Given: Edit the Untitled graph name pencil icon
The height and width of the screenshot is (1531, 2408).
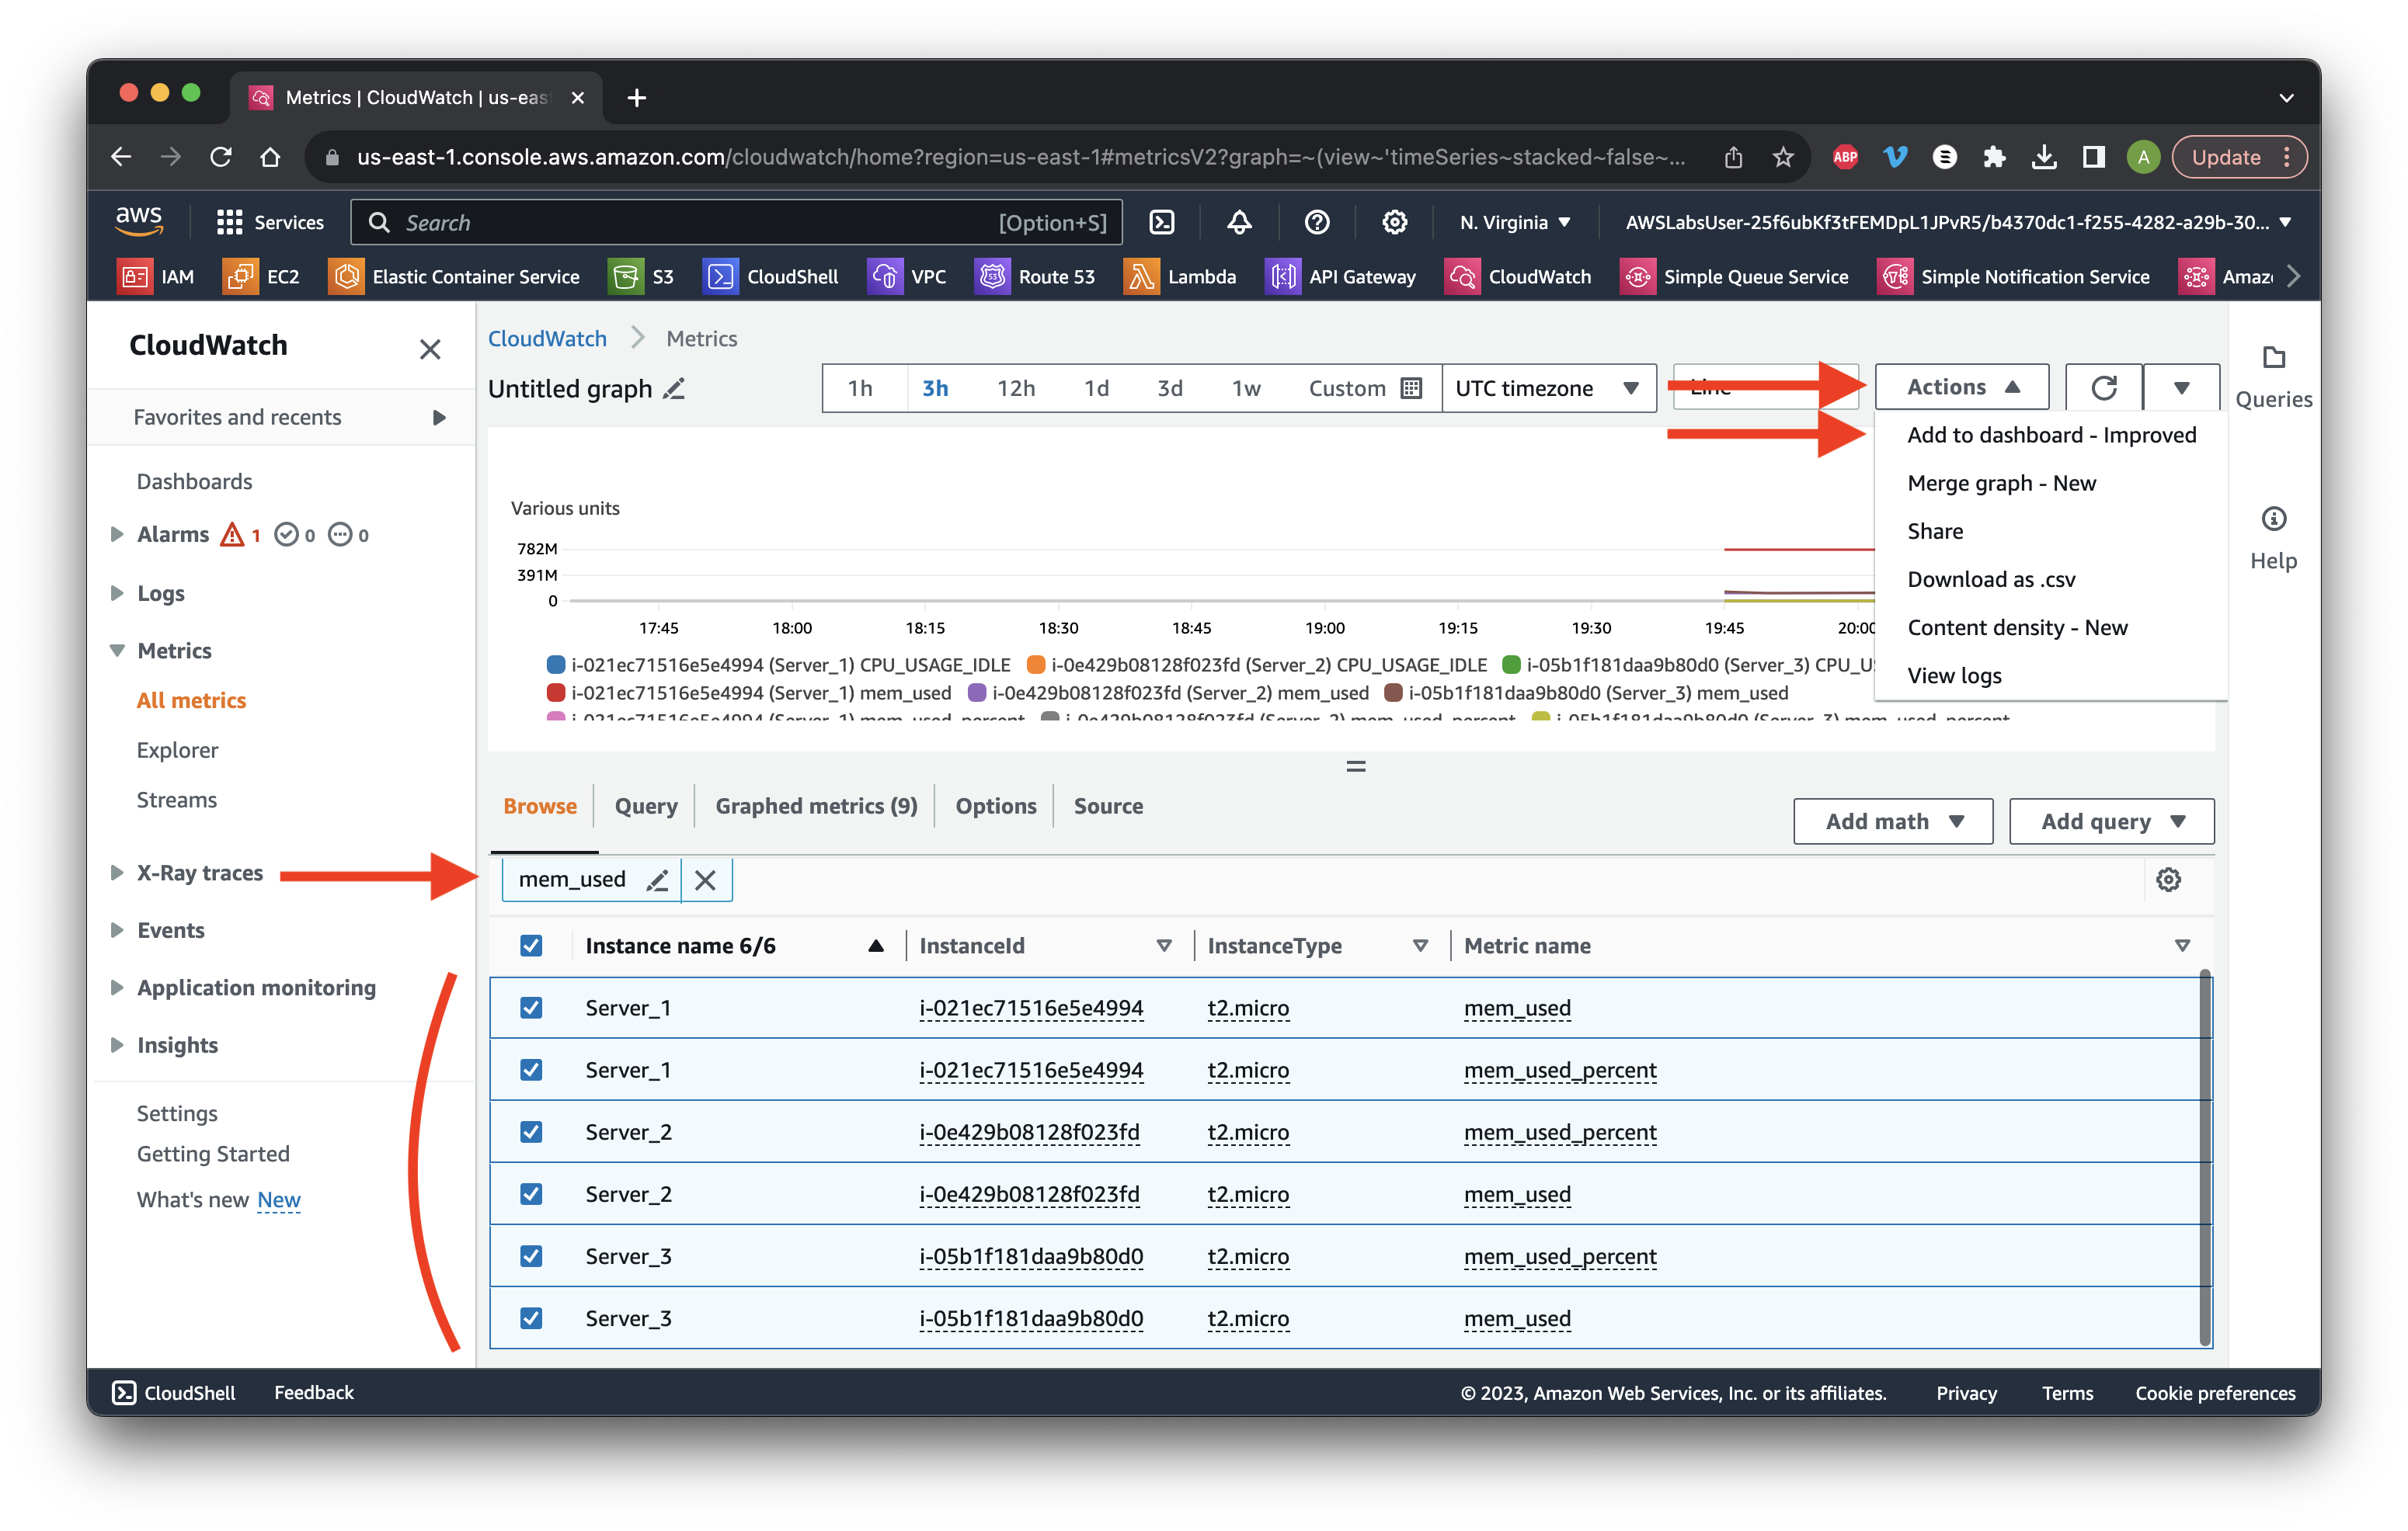Looking at the screenshot, I should click(675, 389).
